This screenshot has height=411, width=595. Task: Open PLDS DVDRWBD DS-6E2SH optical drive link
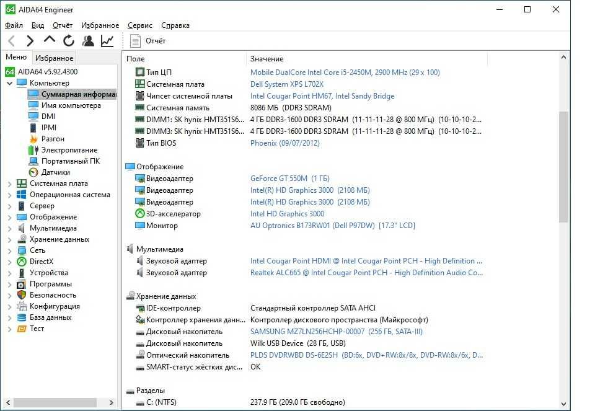[366, 355]
